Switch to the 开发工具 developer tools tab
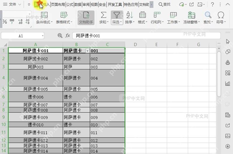The width and height of the screenshot is (233, 154). pos(115,5)
